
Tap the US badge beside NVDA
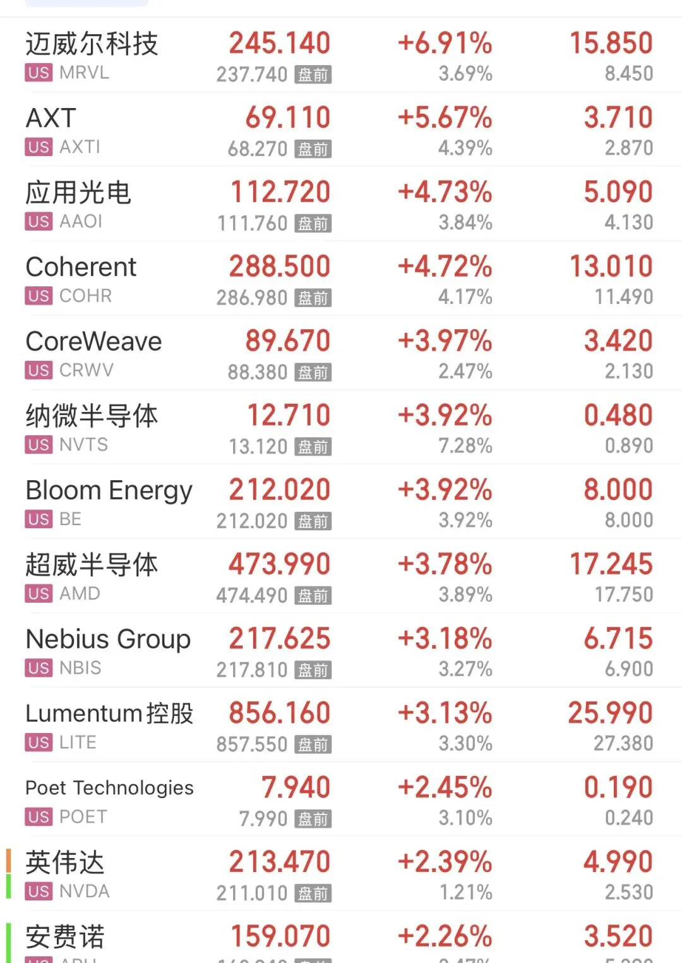(39, 892)
